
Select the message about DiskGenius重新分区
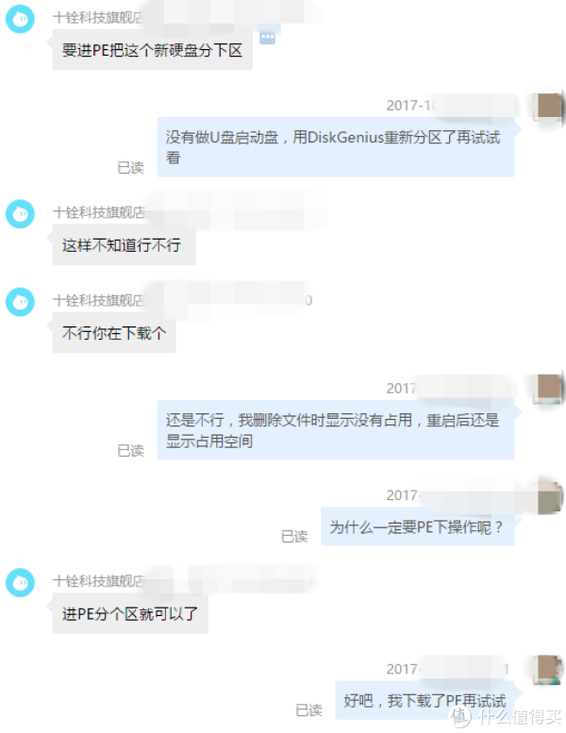pos(336,147)
